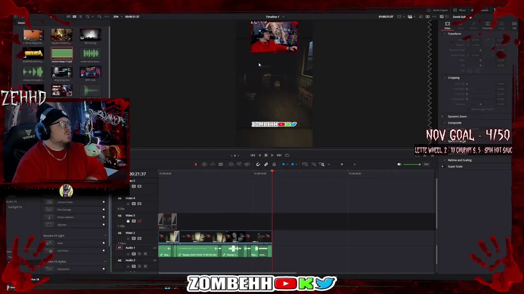Screen dimensions: 524x294
Task: Click the timeline zoom in plus button
Action: click(x=355, y=165)
